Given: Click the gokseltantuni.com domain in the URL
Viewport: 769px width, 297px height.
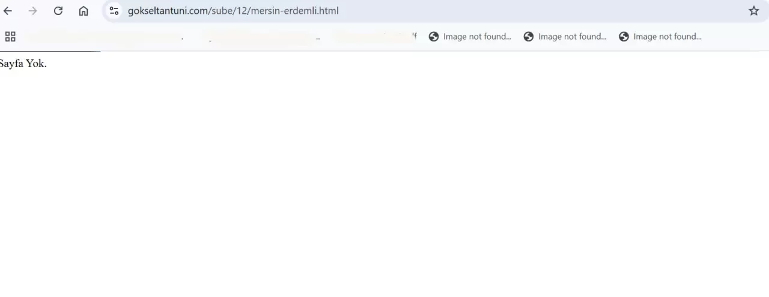Looking at the screenshot, I should tap(168, 11).
